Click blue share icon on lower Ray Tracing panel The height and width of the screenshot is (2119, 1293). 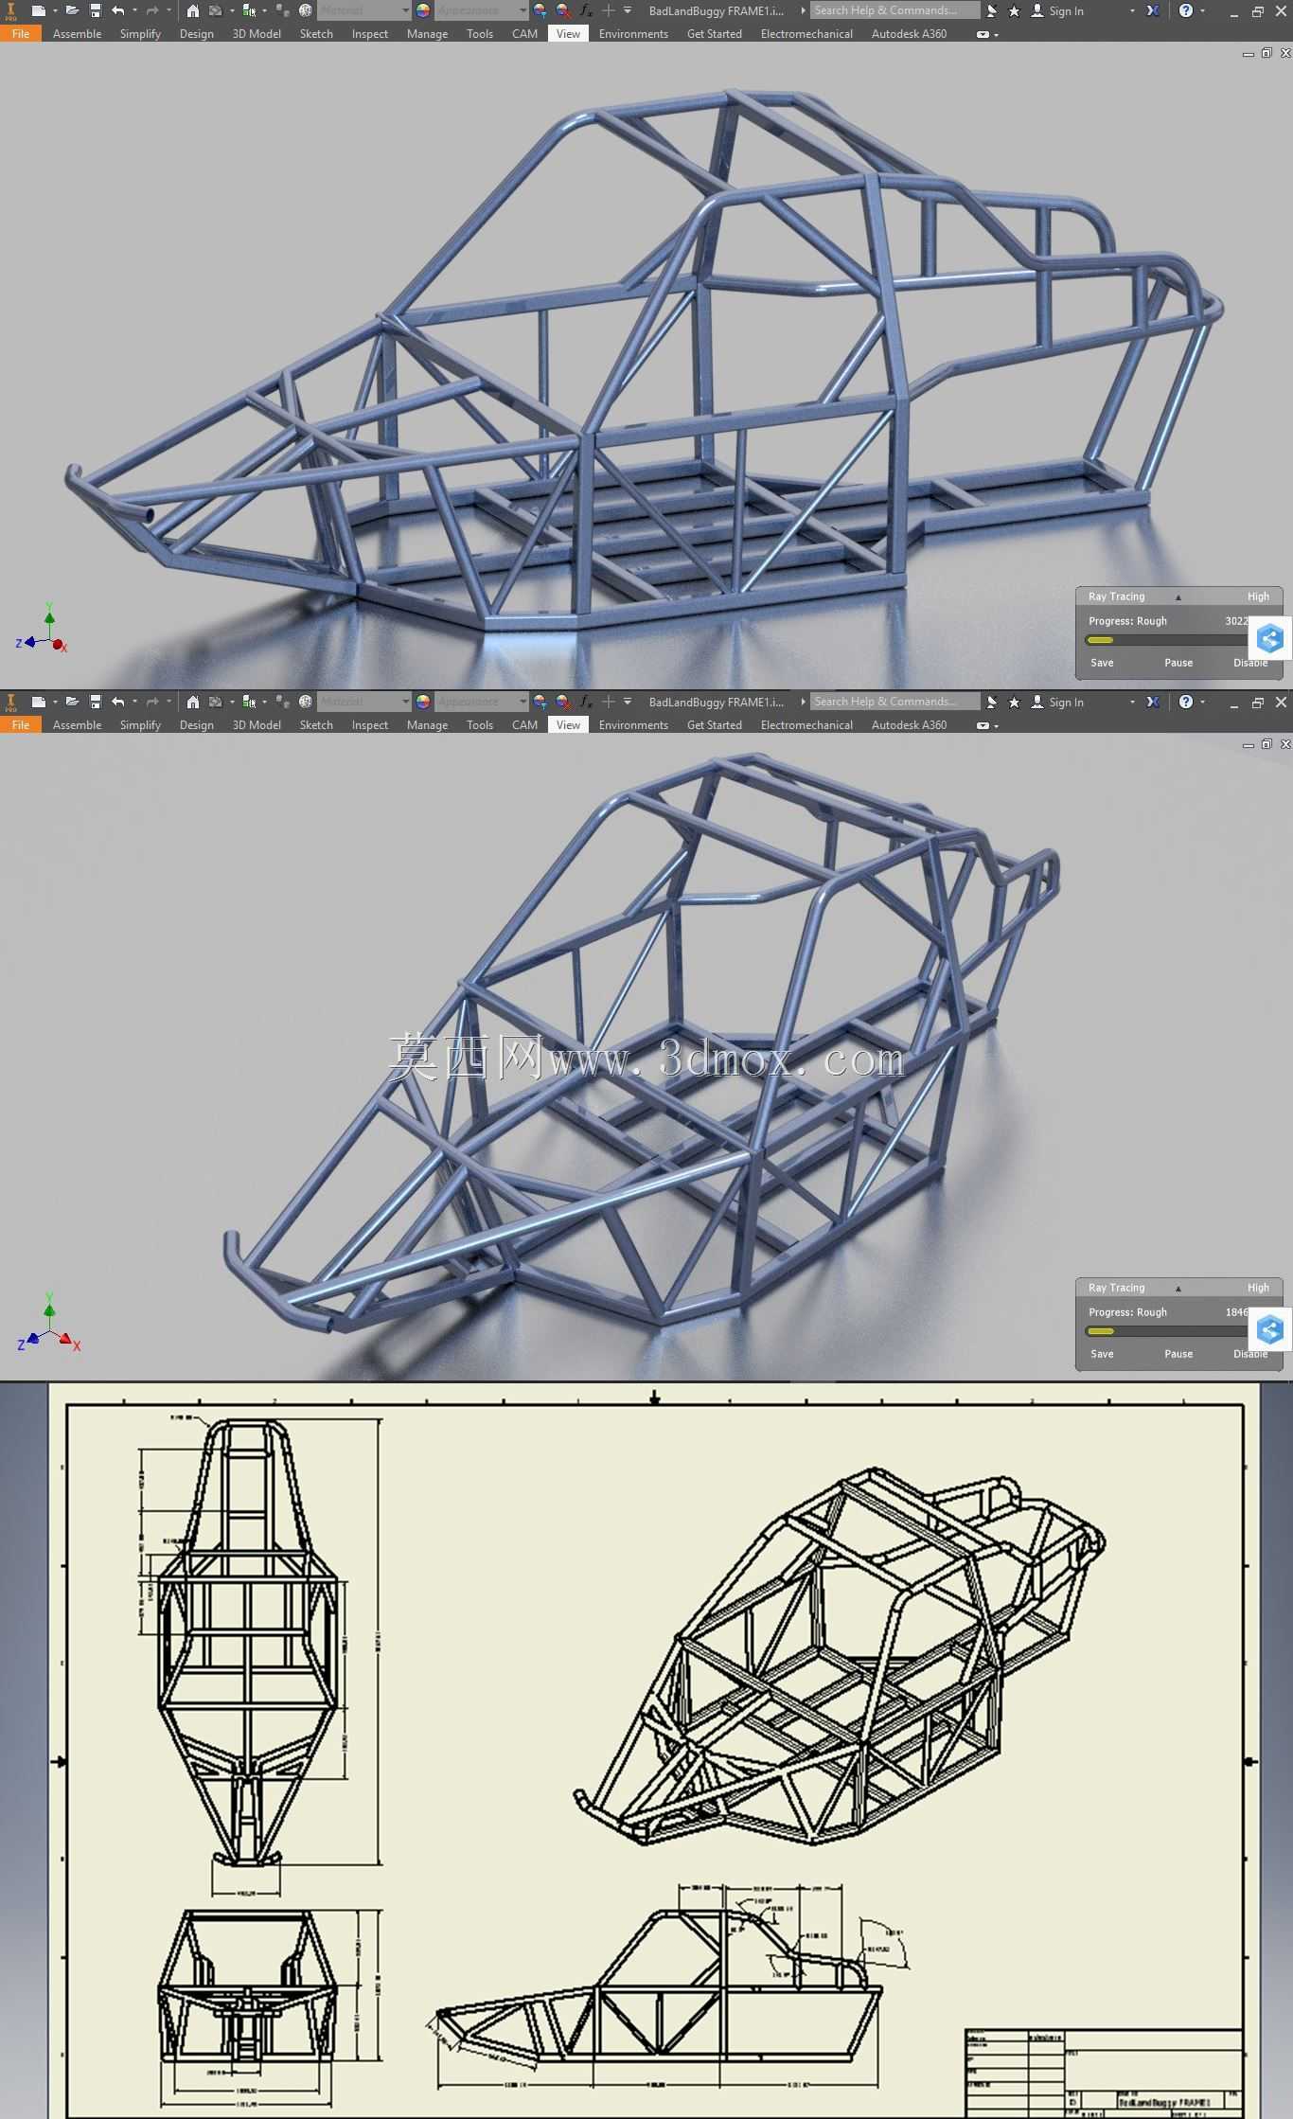1269,1329
